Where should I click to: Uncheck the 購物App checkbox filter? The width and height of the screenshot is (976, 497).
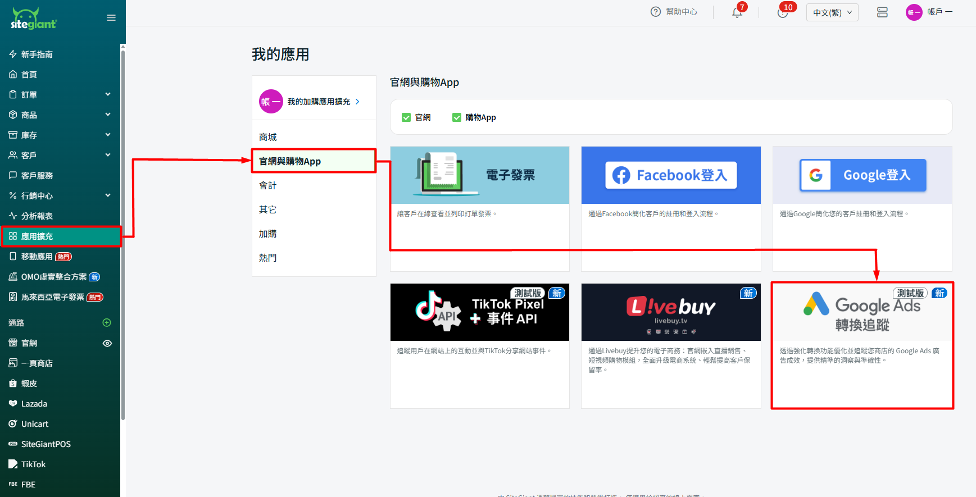tap(457, 117)
